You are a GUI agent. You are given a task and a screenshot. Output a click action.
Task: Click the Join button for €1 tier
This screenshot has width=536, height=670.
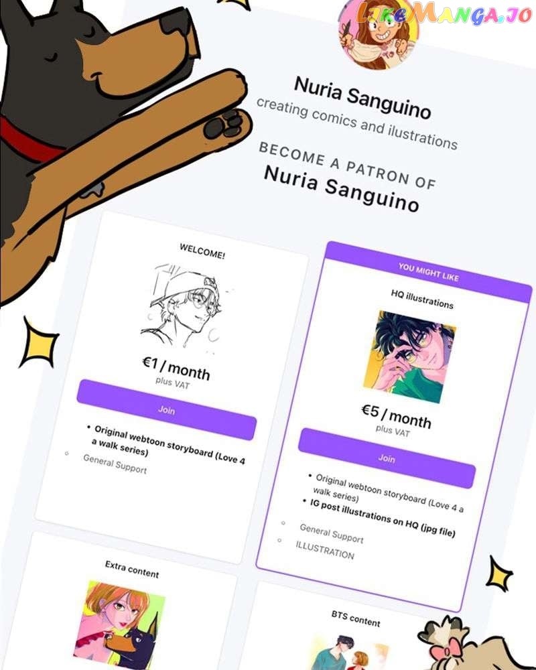tap(166, 410)
